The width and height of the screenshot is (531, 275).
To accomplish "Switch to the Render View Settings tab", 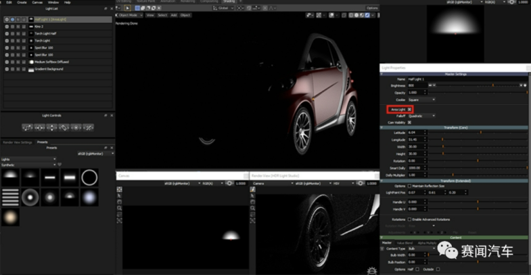I will (18, 142).
